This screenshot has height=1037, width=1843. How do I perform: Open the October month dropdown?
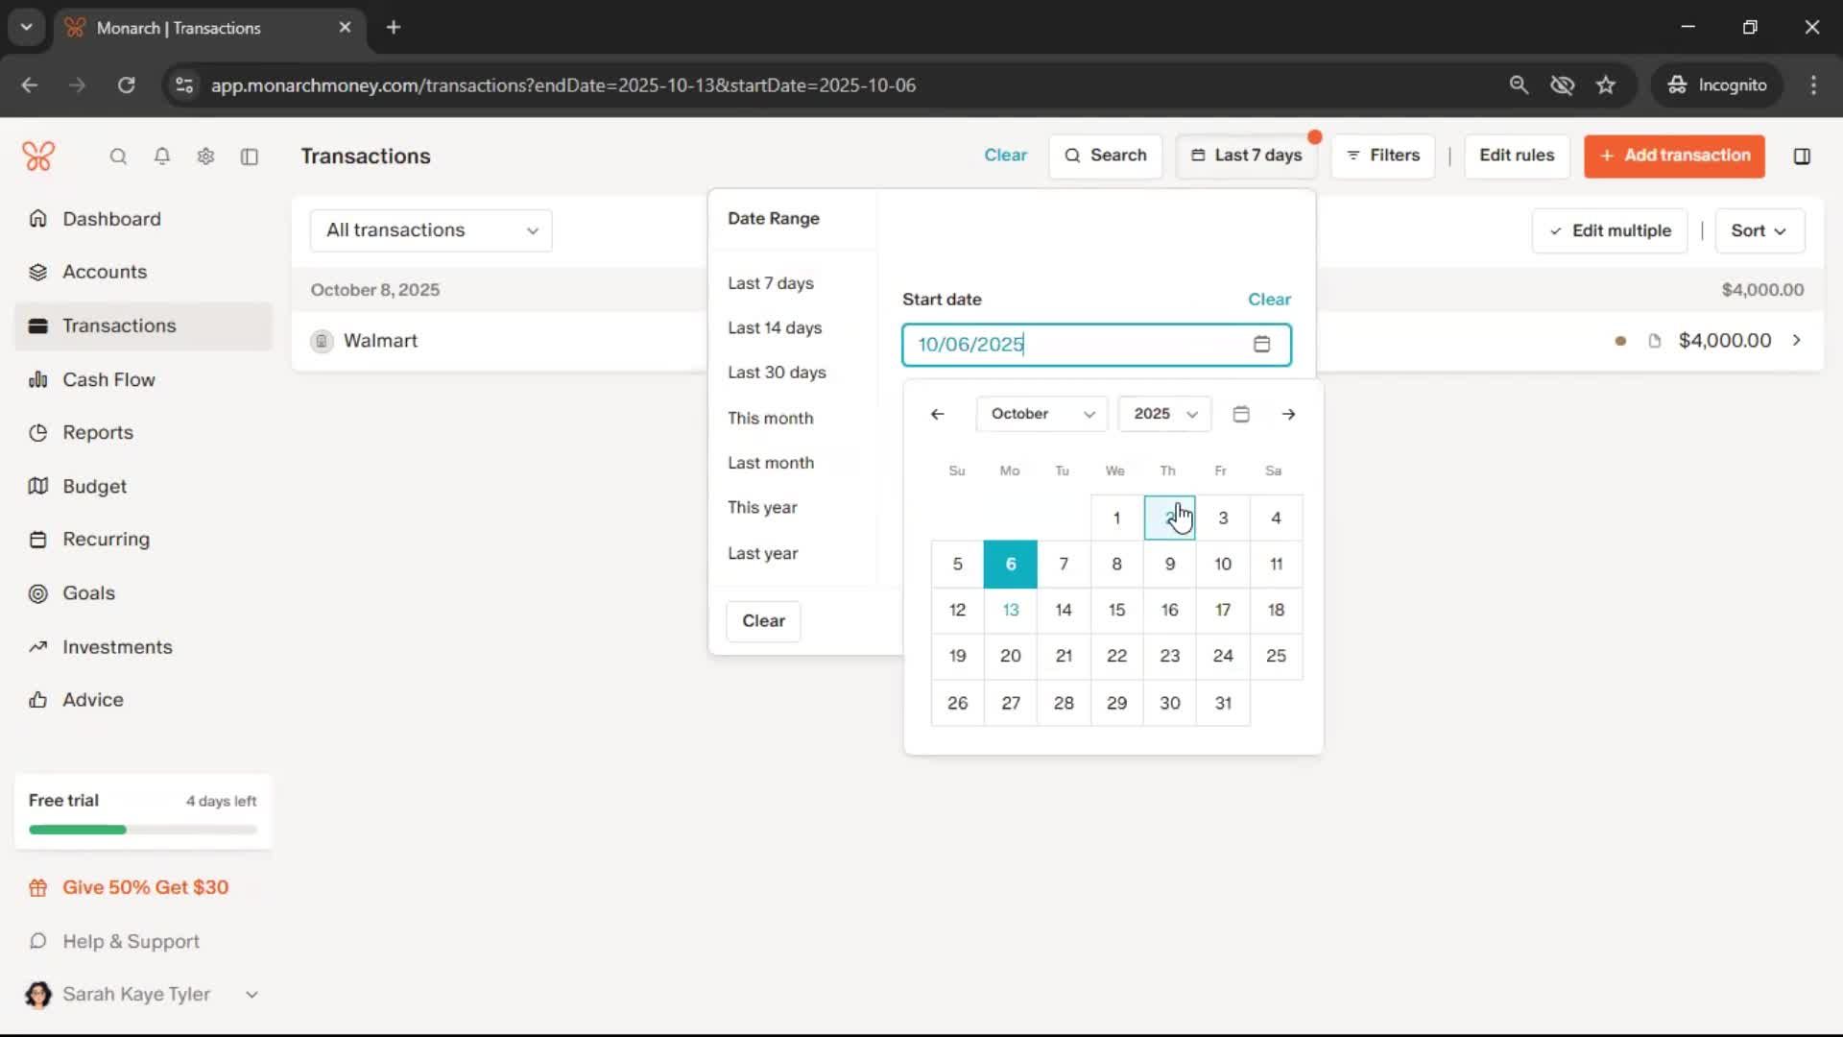coord(1041,414)
